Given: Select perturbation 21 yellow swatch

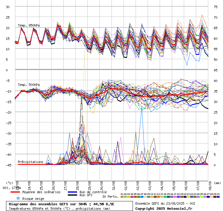Looking at the screenshot, I should tap(188, 197).
